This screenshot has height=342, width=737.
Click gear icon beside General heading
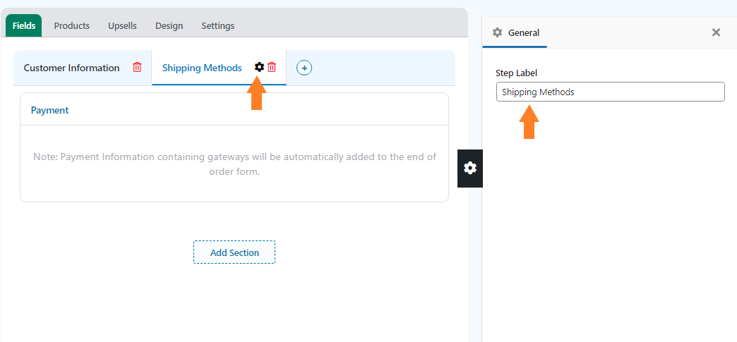coord(497,32)
